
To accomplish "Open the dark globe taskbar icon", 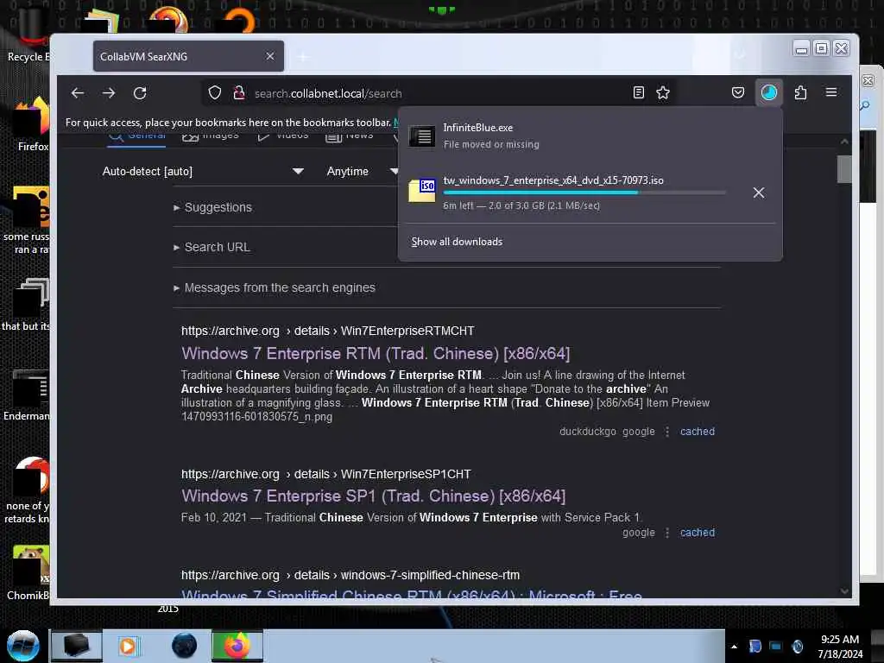I will [185, 646].
